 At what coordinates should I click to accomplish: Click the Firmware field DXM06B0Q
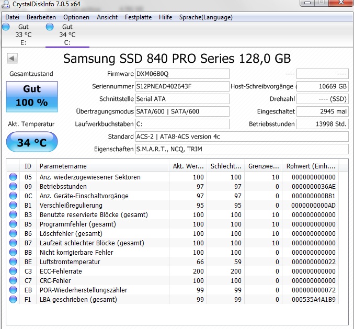(x=182, y=74)
